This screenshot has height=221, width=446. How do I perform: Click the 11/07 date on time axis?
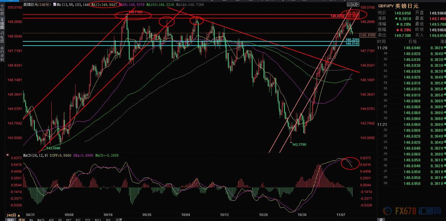pos(341,215)
